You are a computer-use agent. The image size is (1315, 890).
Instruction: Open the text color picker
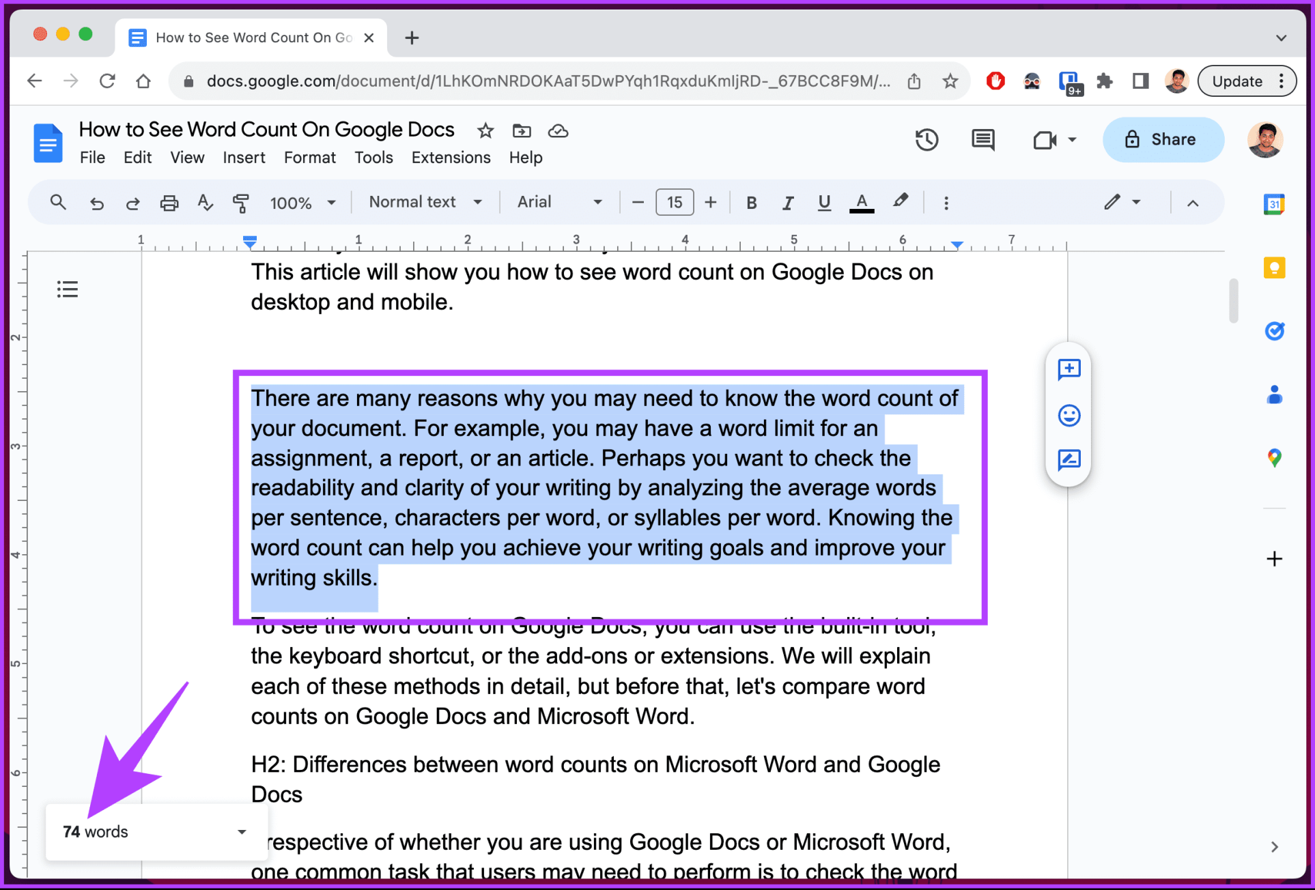point(861,203)
